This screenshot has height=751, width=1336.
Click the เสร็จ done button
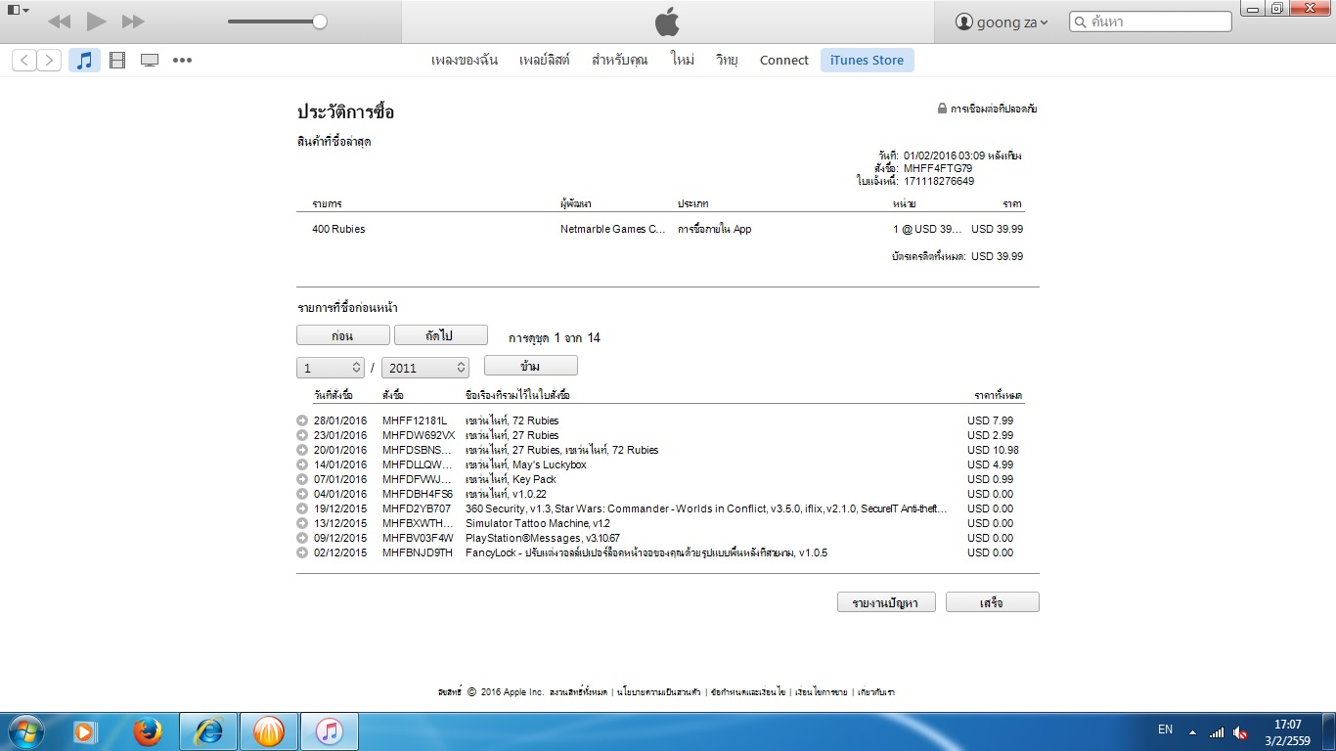point(992,602)
